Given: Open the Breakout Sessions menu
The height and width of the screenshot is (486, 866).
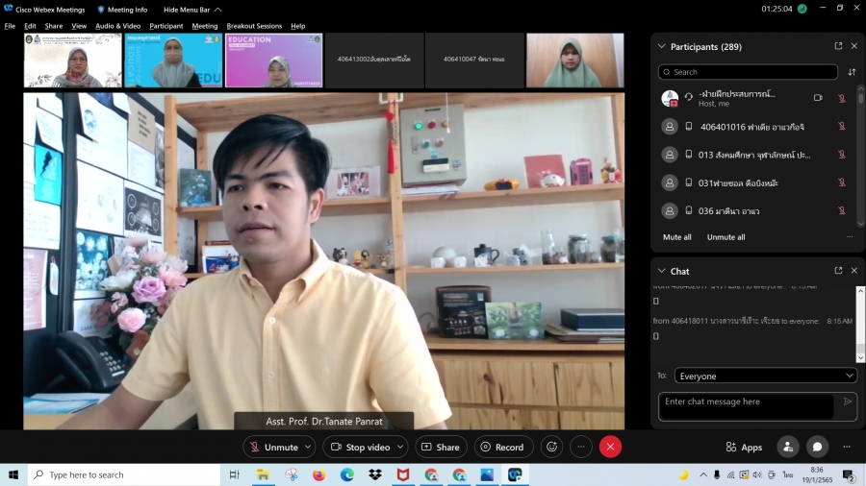Looking at the screenshot, I should click(x=254, y=26).
